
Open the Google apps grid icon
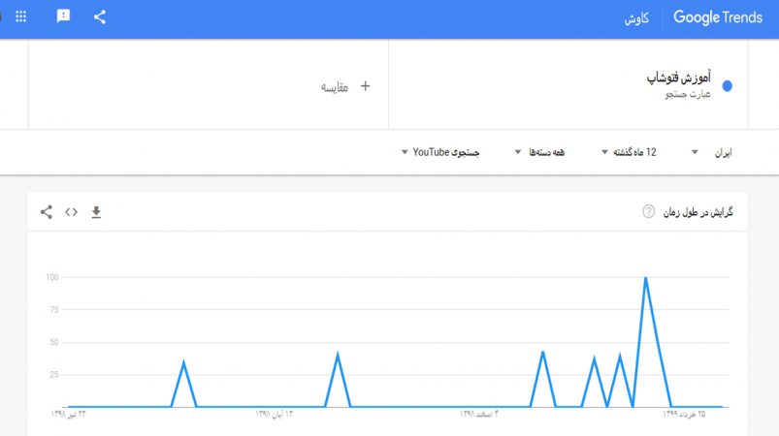coord(21,16)
